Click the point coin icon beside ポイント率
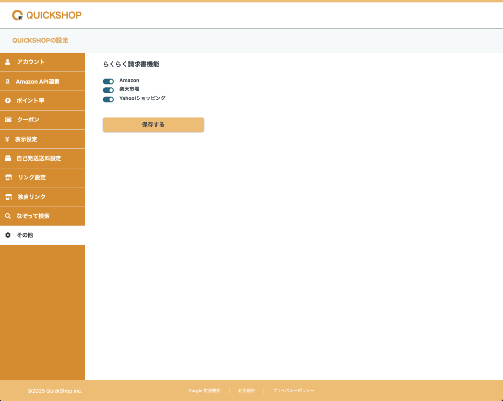 pyautogui.click(x=8, y=101)
